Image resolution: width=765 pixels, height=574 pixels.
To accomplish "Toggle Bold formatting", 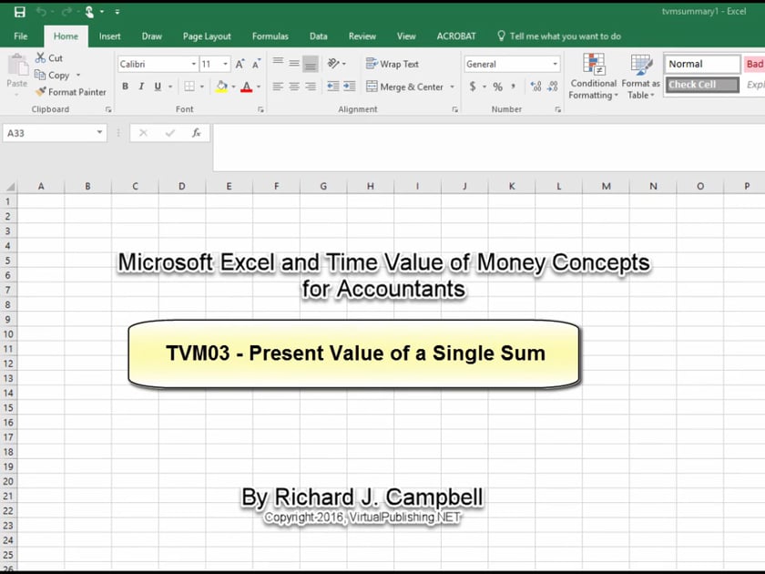I will (x=126, y=87).
